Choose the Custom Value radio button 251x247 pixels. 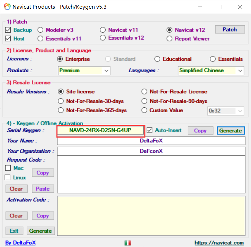click(x=144, y=110)
